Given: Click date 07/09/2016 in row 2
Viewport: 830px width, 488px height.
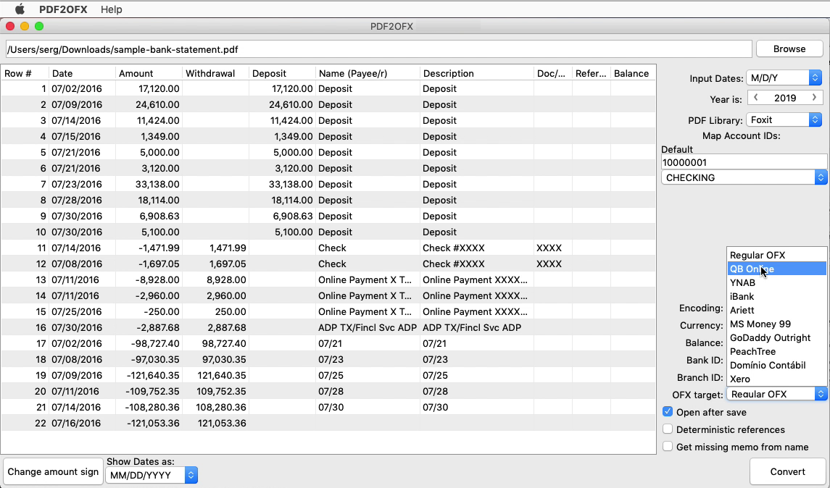Looking at the screenshot, I should click(77, 105).
